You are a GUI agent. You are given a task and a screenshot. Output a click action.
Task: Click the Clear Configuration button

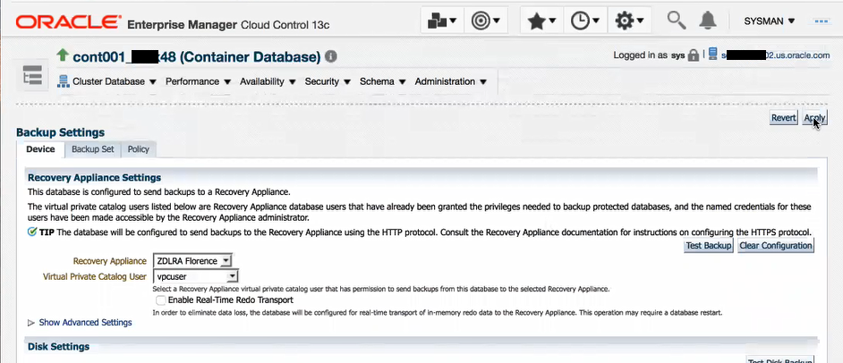(x=776, y=245)
